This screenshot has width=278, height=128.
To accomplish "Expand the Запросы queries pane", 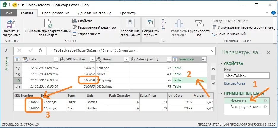I will (x=7, y=50).
